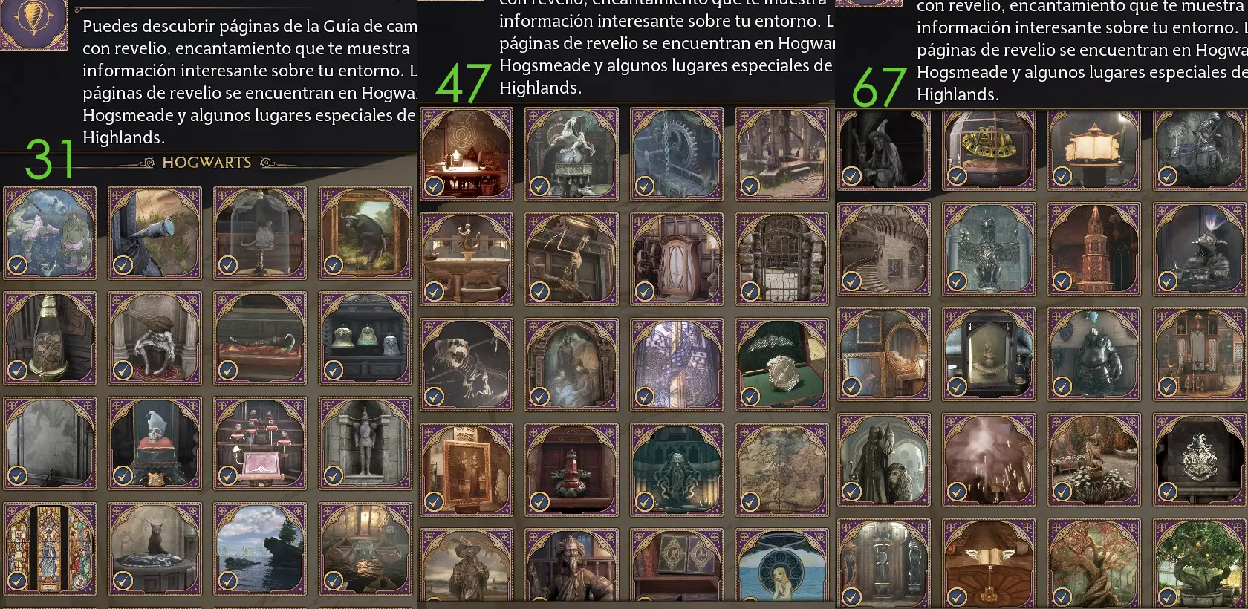The width and height of the screenshot is (1248, 609).
Task: Open the red brick tower model page
Action: pos(1094,250)
